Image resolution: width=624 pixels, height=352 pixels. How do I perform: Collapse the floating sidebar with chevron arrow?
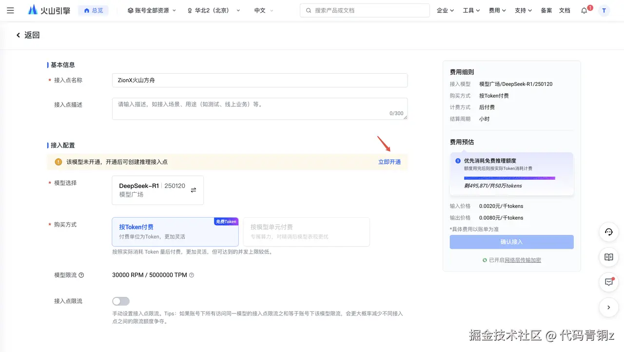608,307
